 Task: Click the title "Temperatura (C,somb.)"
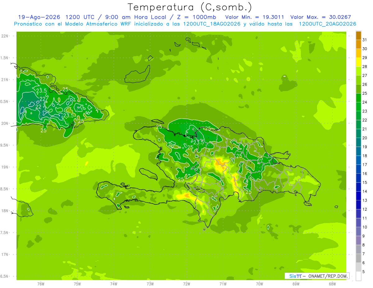tap(190, 7)
